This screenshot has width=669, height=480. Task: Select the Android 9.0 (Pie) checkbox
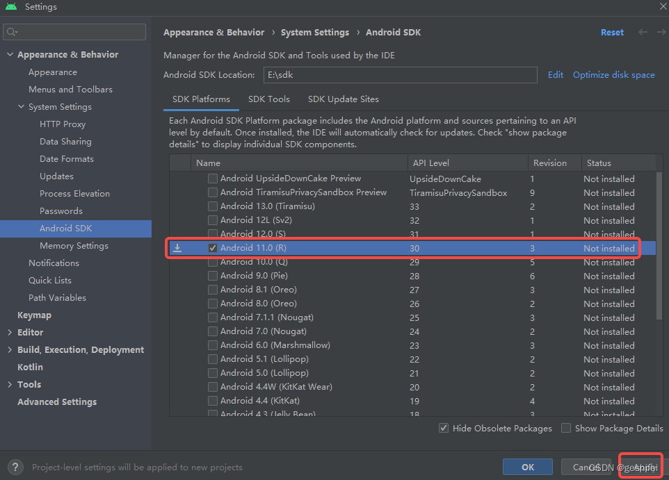[213, 276]
